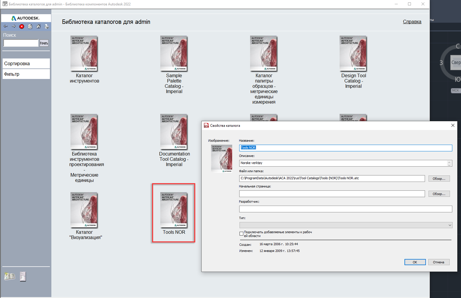461x298 pixels.
Task: Open the Каталог "Визуализация" thumbnail
Action: pyautogui.click(x=84, y=210)
